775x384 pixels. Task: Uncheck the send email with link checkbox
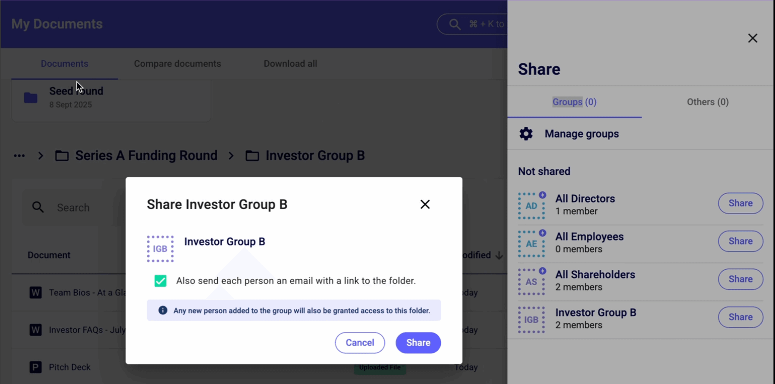(160, 281)
